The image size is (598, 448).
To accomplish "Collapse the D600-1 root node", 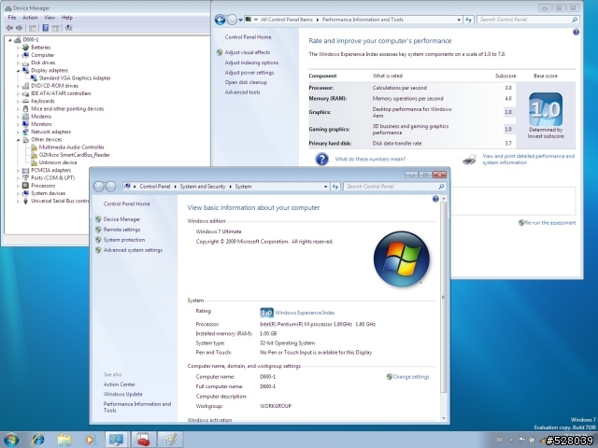I will (10, 39).
